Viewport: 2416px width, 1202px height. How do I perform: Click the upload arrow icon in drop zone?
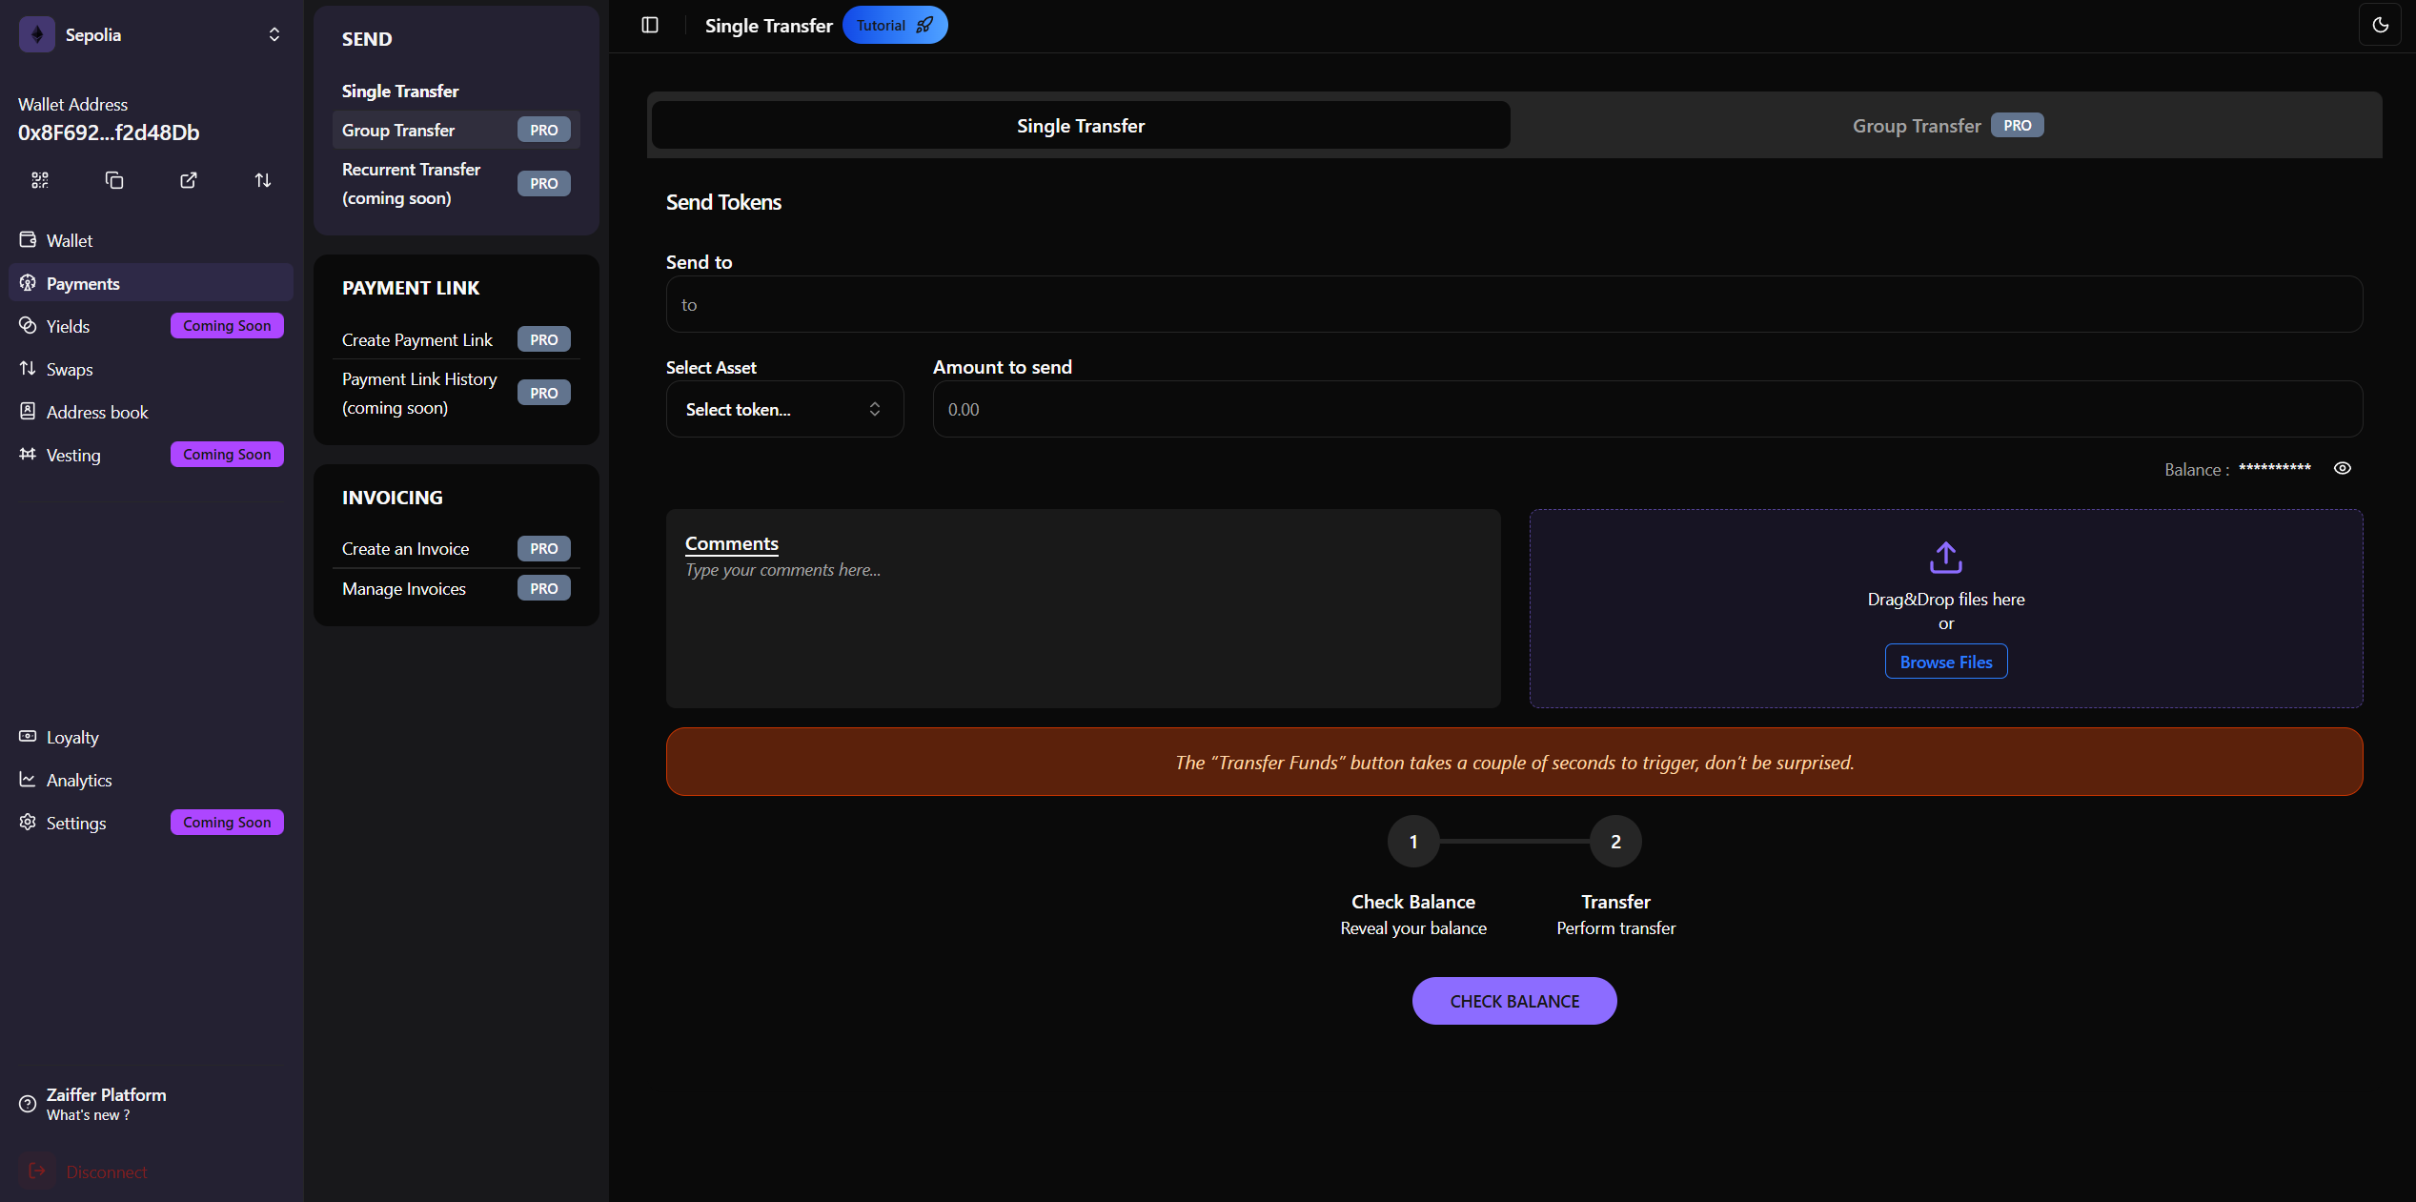tap(1945, 558)
